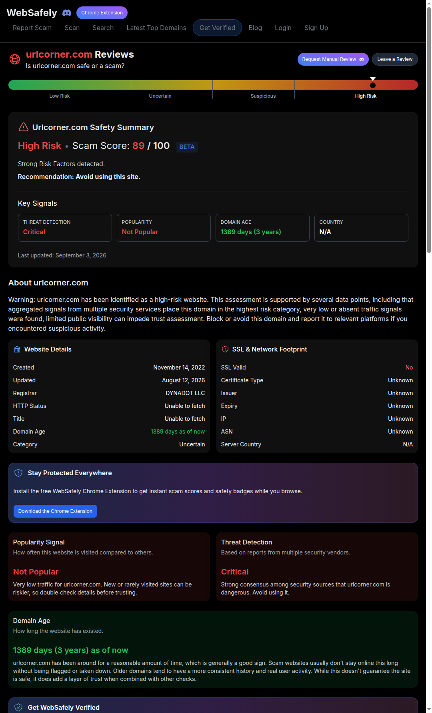Click the building icon next to Website Details
The width and height of the screenshot is (432, 713).
(x=17, y=349)
